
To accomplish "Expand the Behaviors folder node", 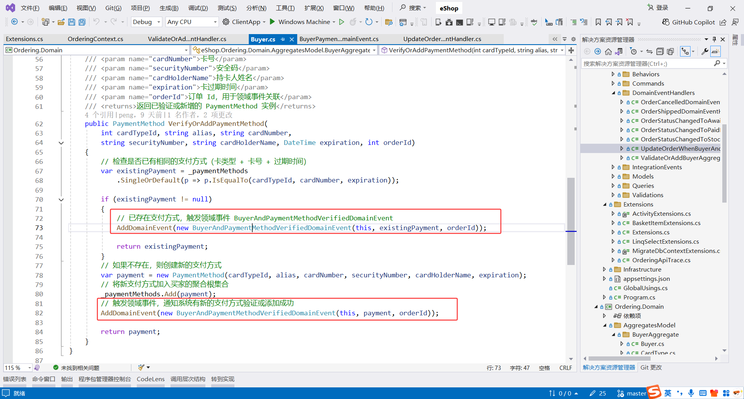I will tap(613, 74).
